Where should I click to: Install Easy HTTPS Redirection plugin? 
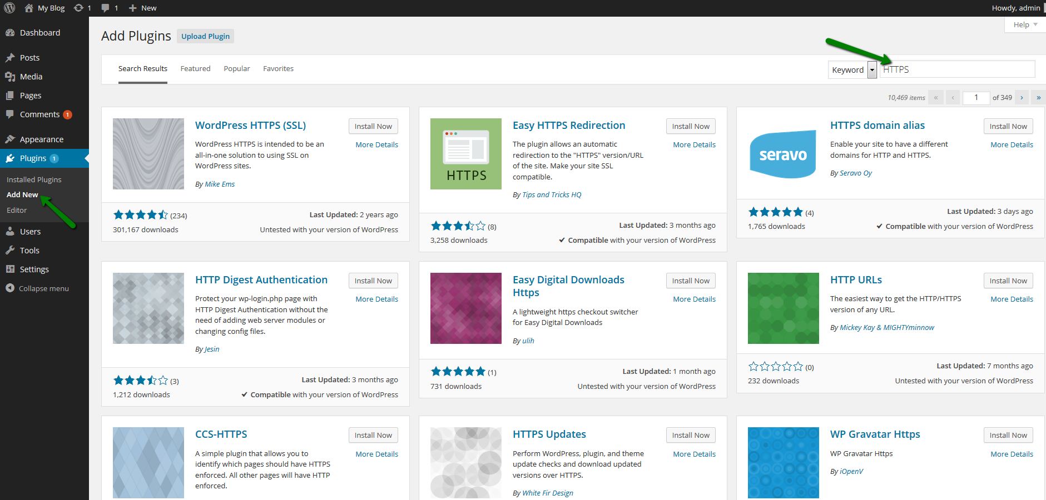691,126
